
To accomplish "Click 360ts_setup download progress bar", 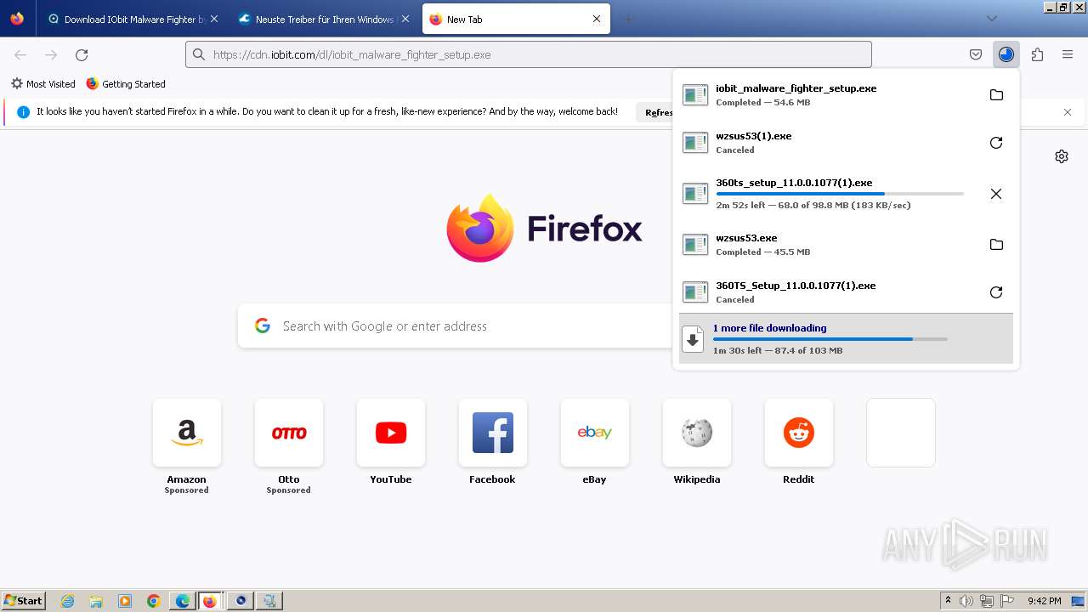I will coord(840,194).
